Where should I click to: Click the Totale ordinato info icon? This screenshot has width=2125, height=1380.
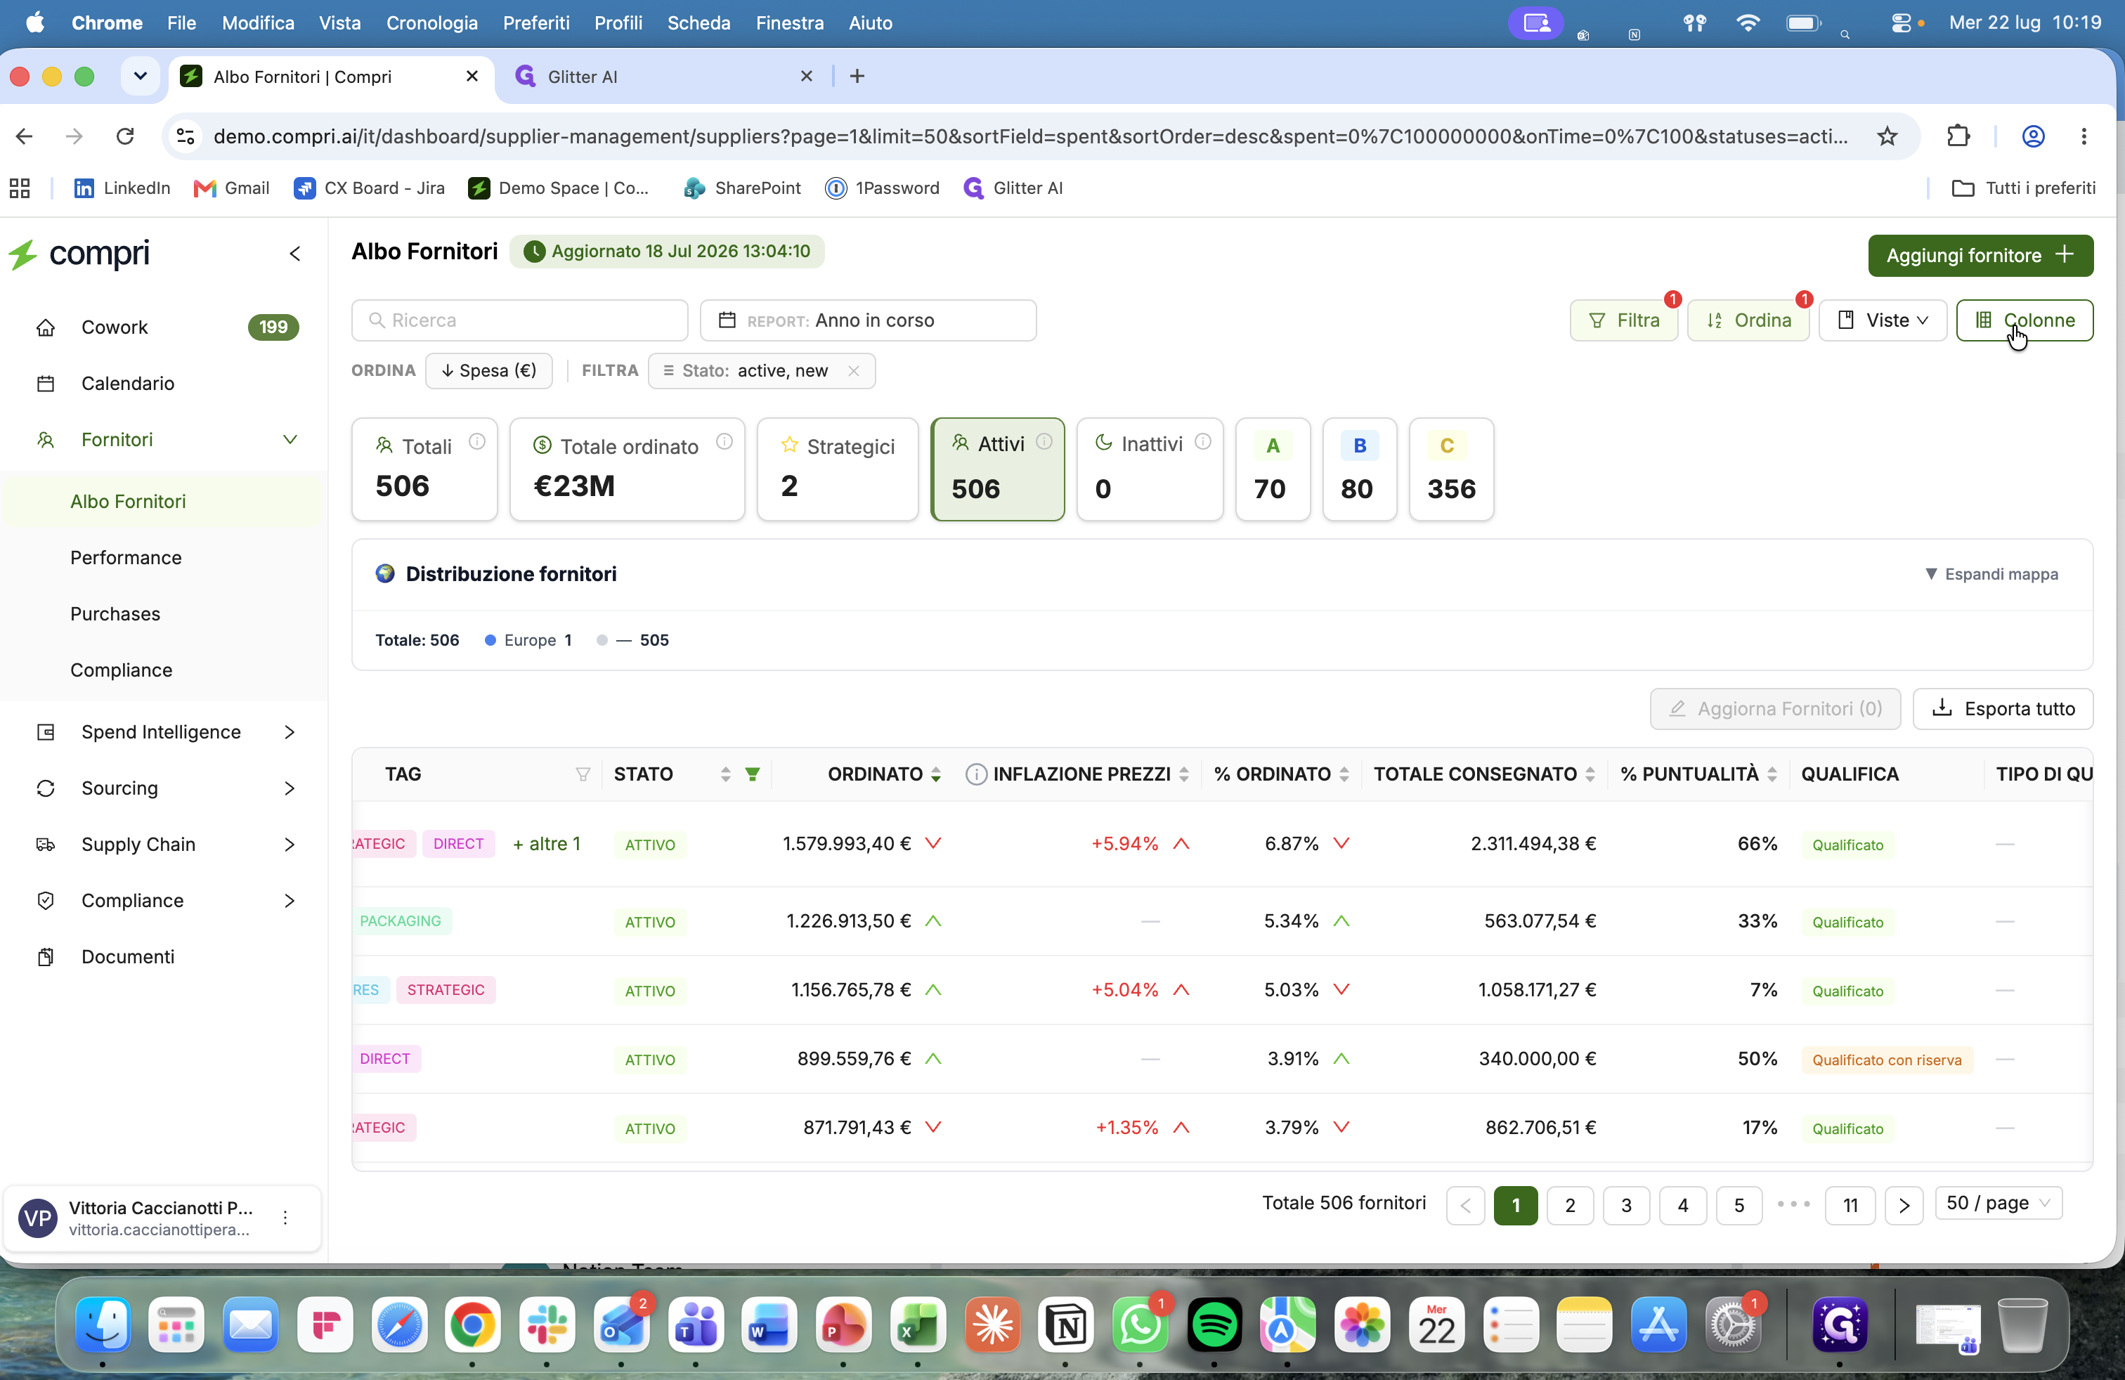[724, 442]
